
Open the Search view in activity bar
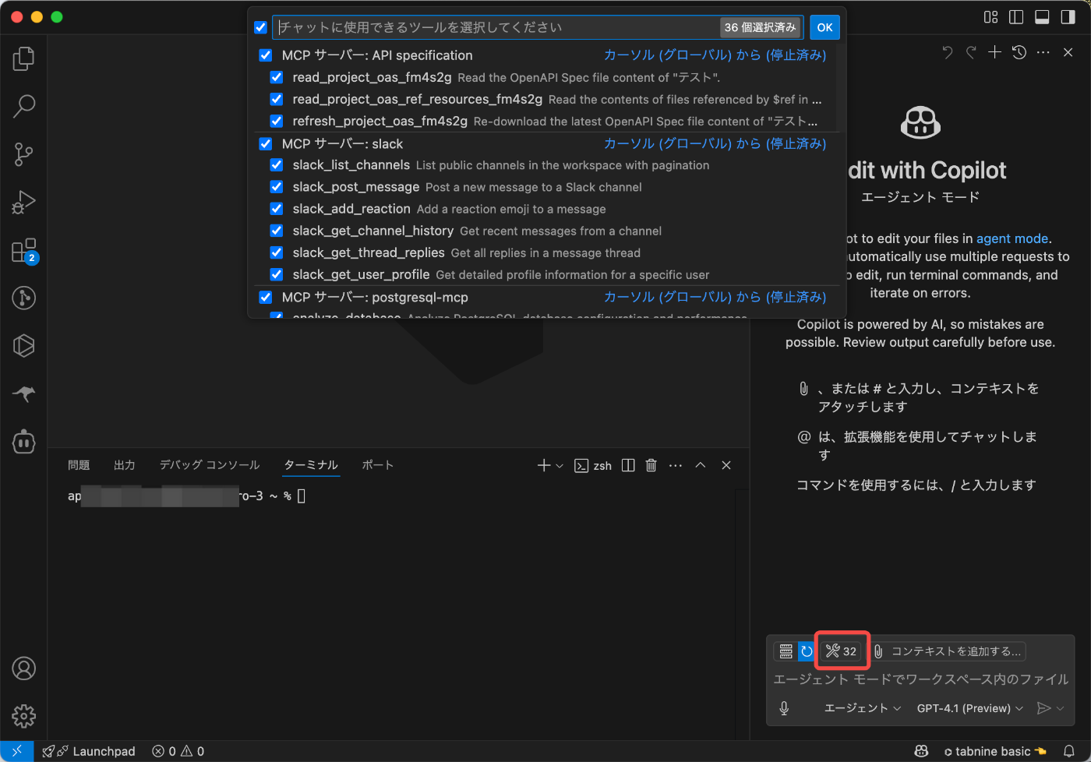(x=24, y=106)
